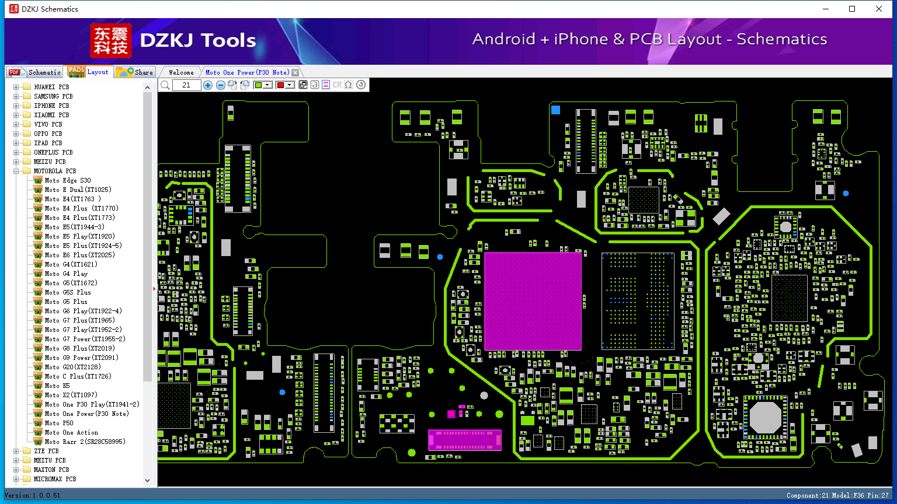Click the large magenta CPU chip on board
897x504 pixels.
(x=533, y=301)
